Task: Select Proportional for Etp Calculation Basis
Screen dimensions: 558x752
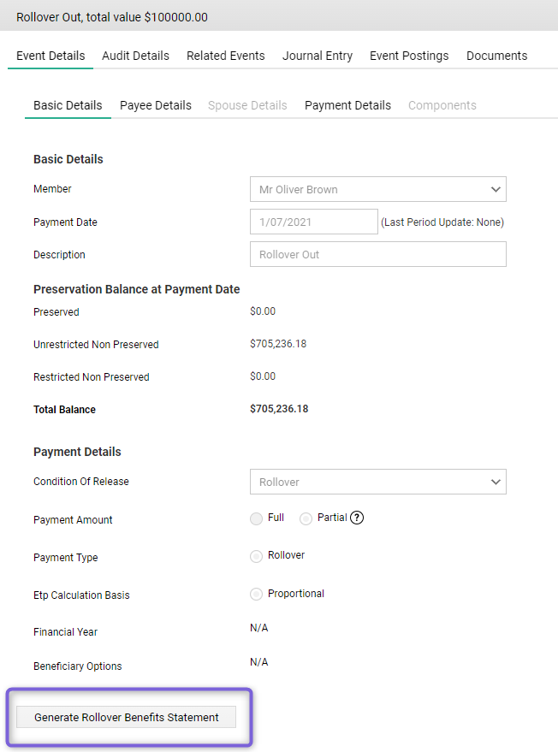Action: pos(256,594)
